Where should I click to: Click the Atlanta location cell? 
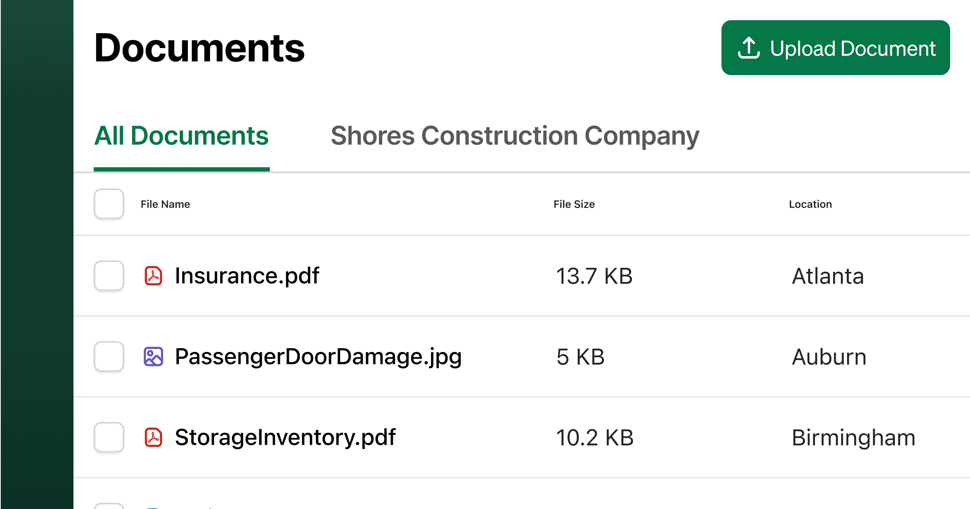tap(827, 276)
